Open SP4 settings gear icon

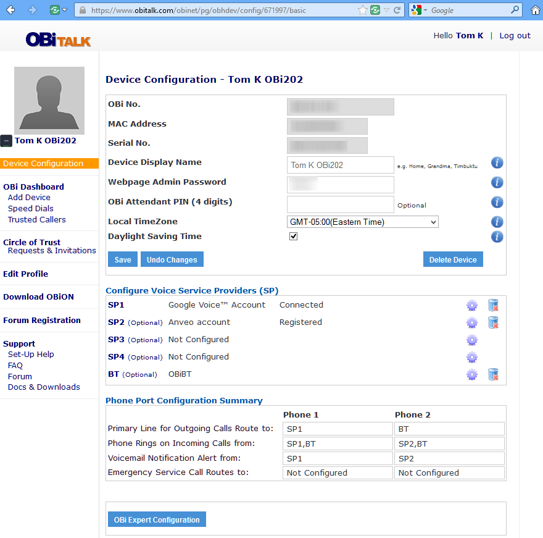coord(472,357)
